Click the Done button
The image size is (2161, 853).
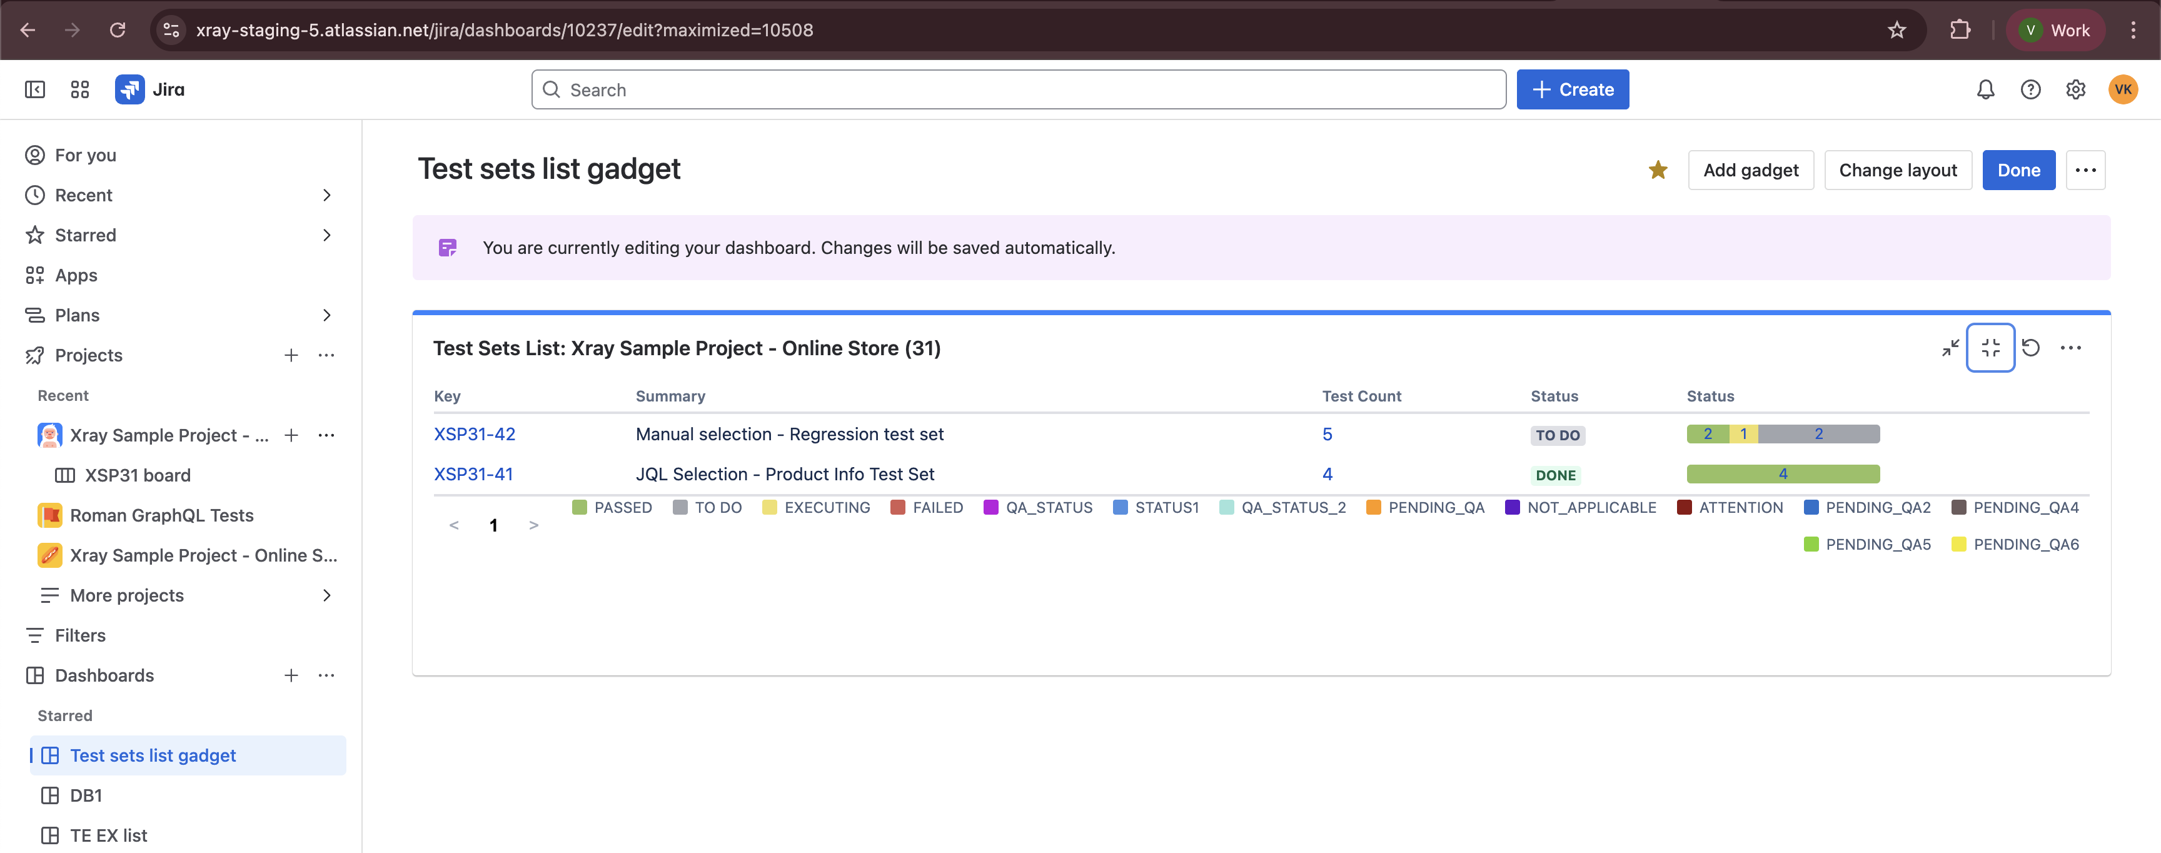2018,170
